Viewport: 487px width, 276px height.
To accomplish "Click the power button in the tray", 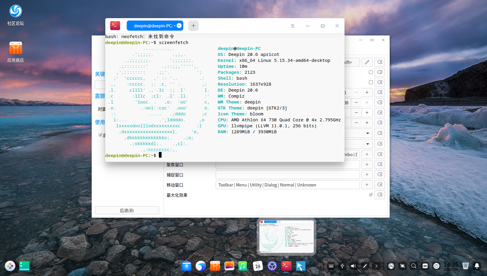I will coord(436,266).
